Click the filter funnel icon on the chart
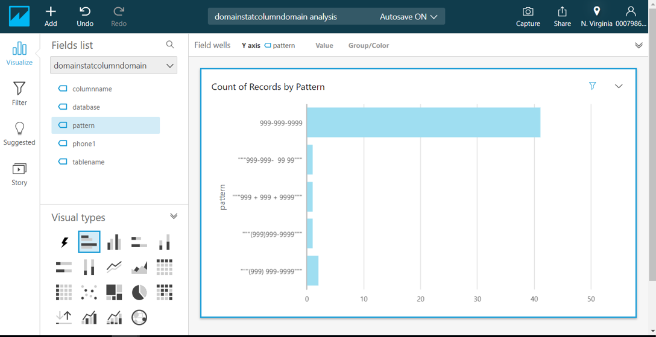The image size is (656, 337). coord(592,86)
